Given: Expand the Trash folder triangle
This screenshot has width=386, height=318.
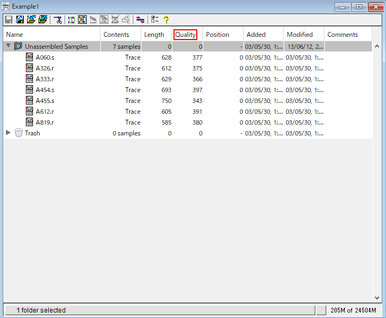Looking at the screenshot, I should pos(8,132).
